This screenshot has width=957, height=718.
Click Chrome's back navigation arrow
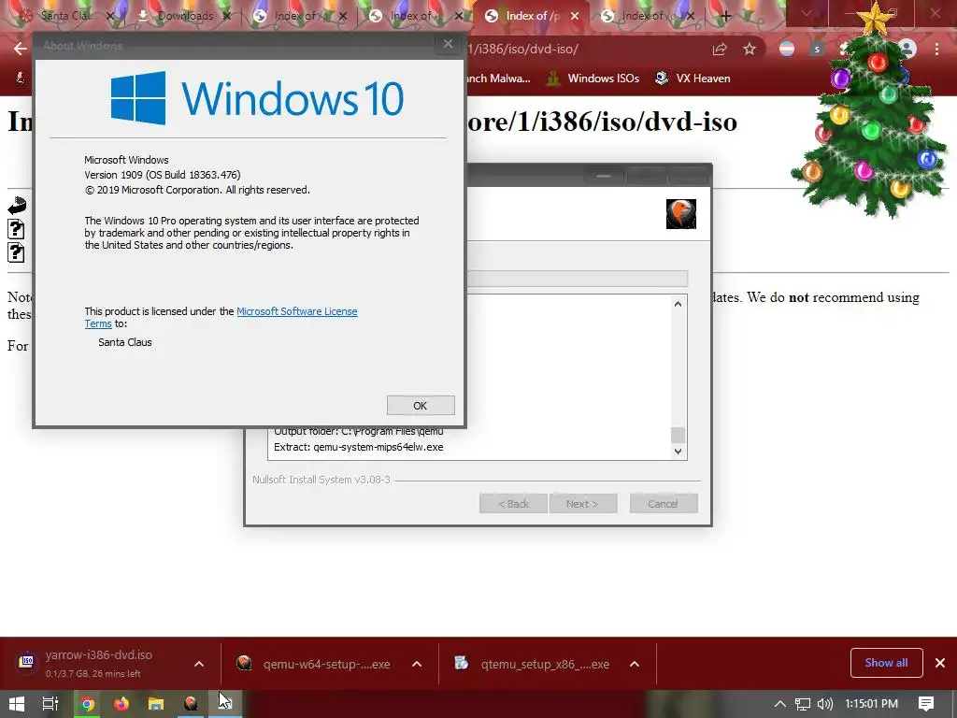(21, 49)
